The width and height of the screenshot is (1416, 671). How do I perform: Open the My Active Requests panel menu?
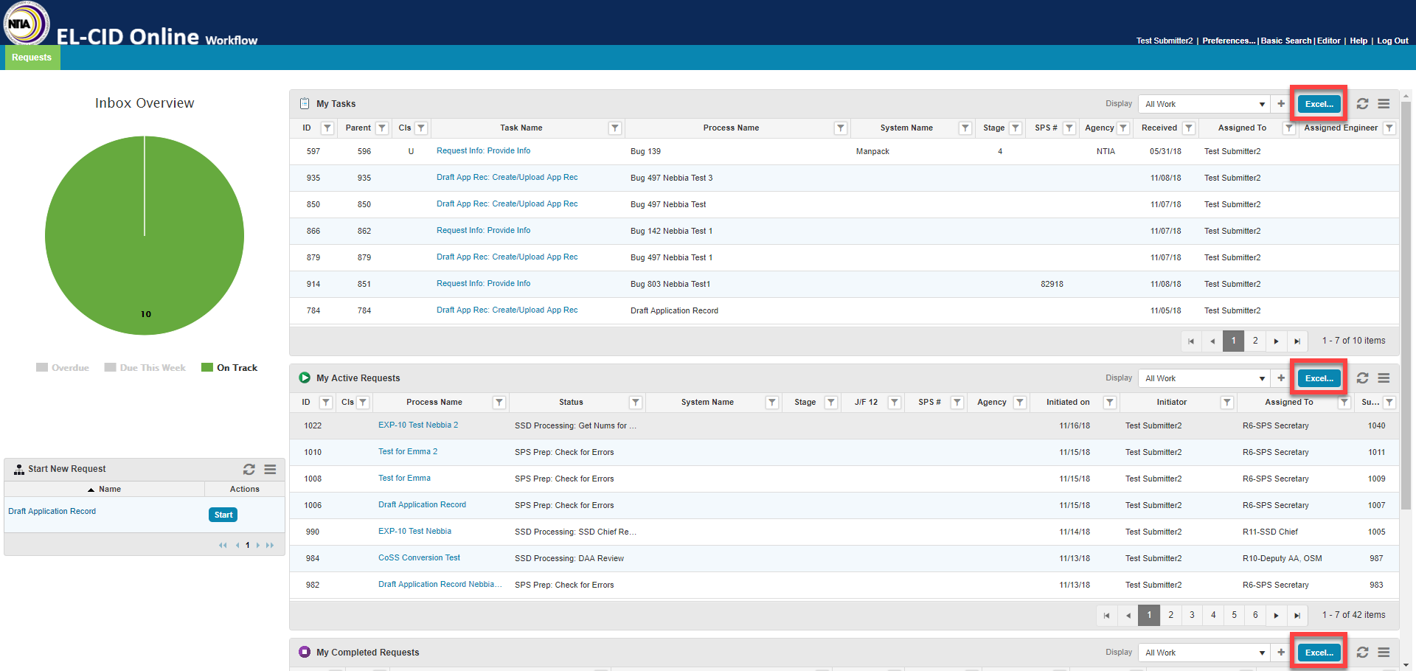click(1384, 378)
